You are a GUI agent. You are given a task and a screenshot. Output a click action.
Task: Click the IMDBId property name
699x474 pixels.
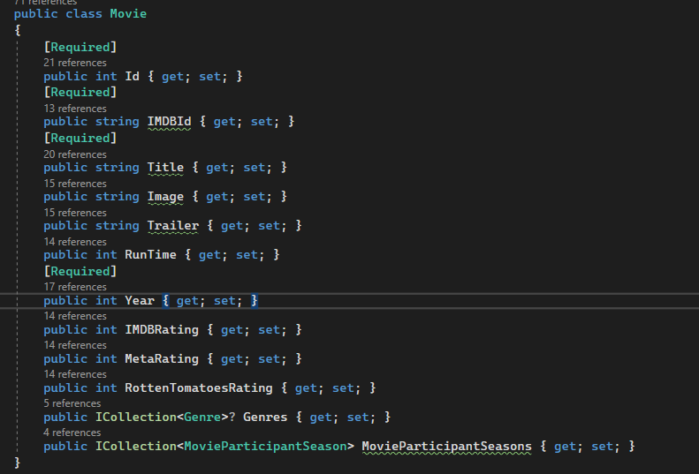[x=169, y=122]
